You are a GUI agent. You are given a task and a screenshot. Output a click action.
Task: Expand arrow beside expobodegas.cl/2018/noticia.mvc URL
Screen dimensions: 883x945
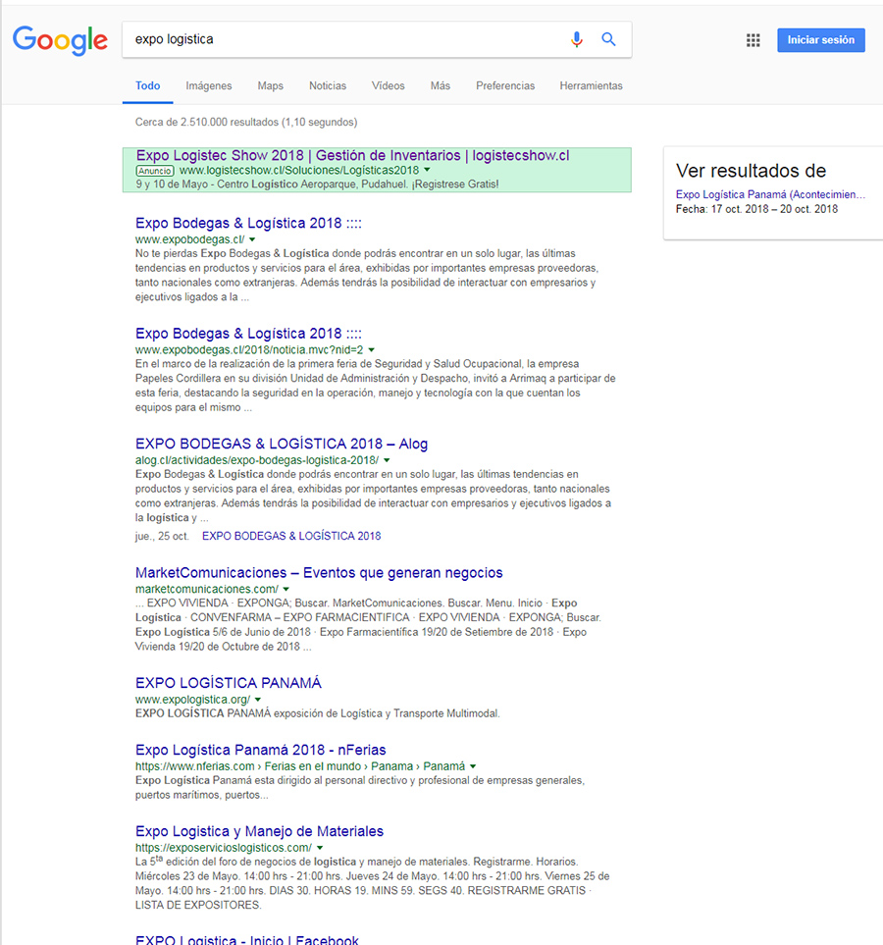(371, 349)
